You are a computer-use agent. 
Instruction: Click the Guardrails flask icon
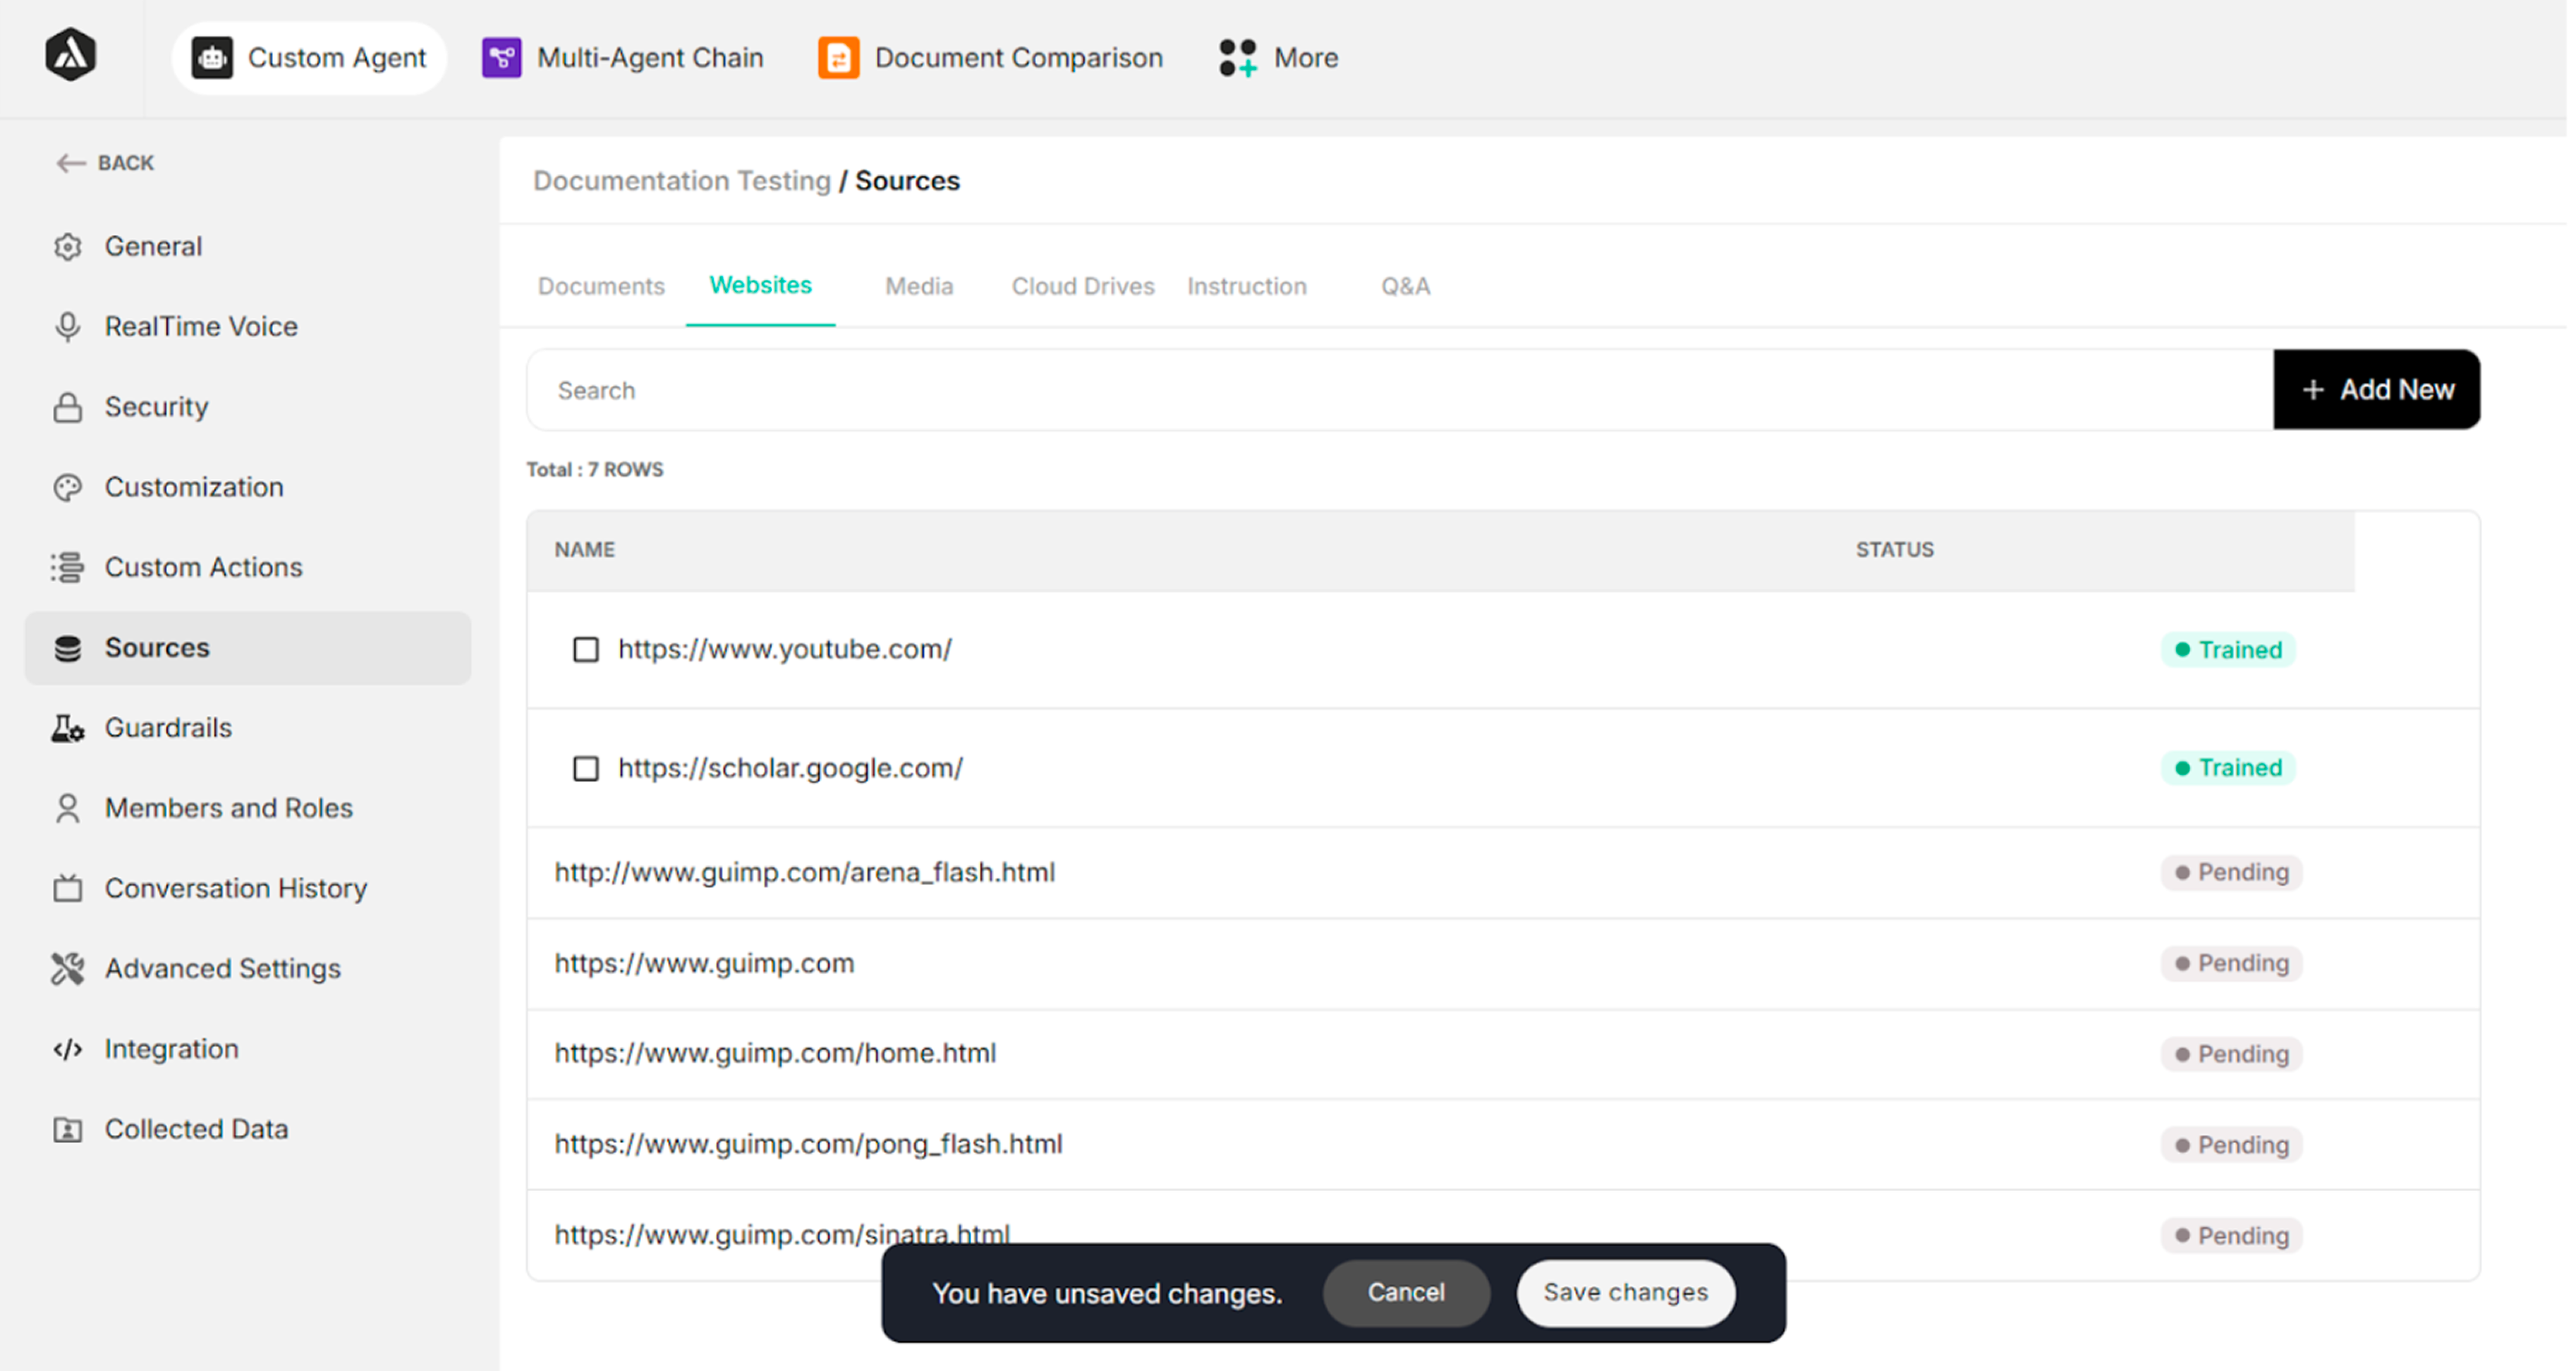(68, 728)
